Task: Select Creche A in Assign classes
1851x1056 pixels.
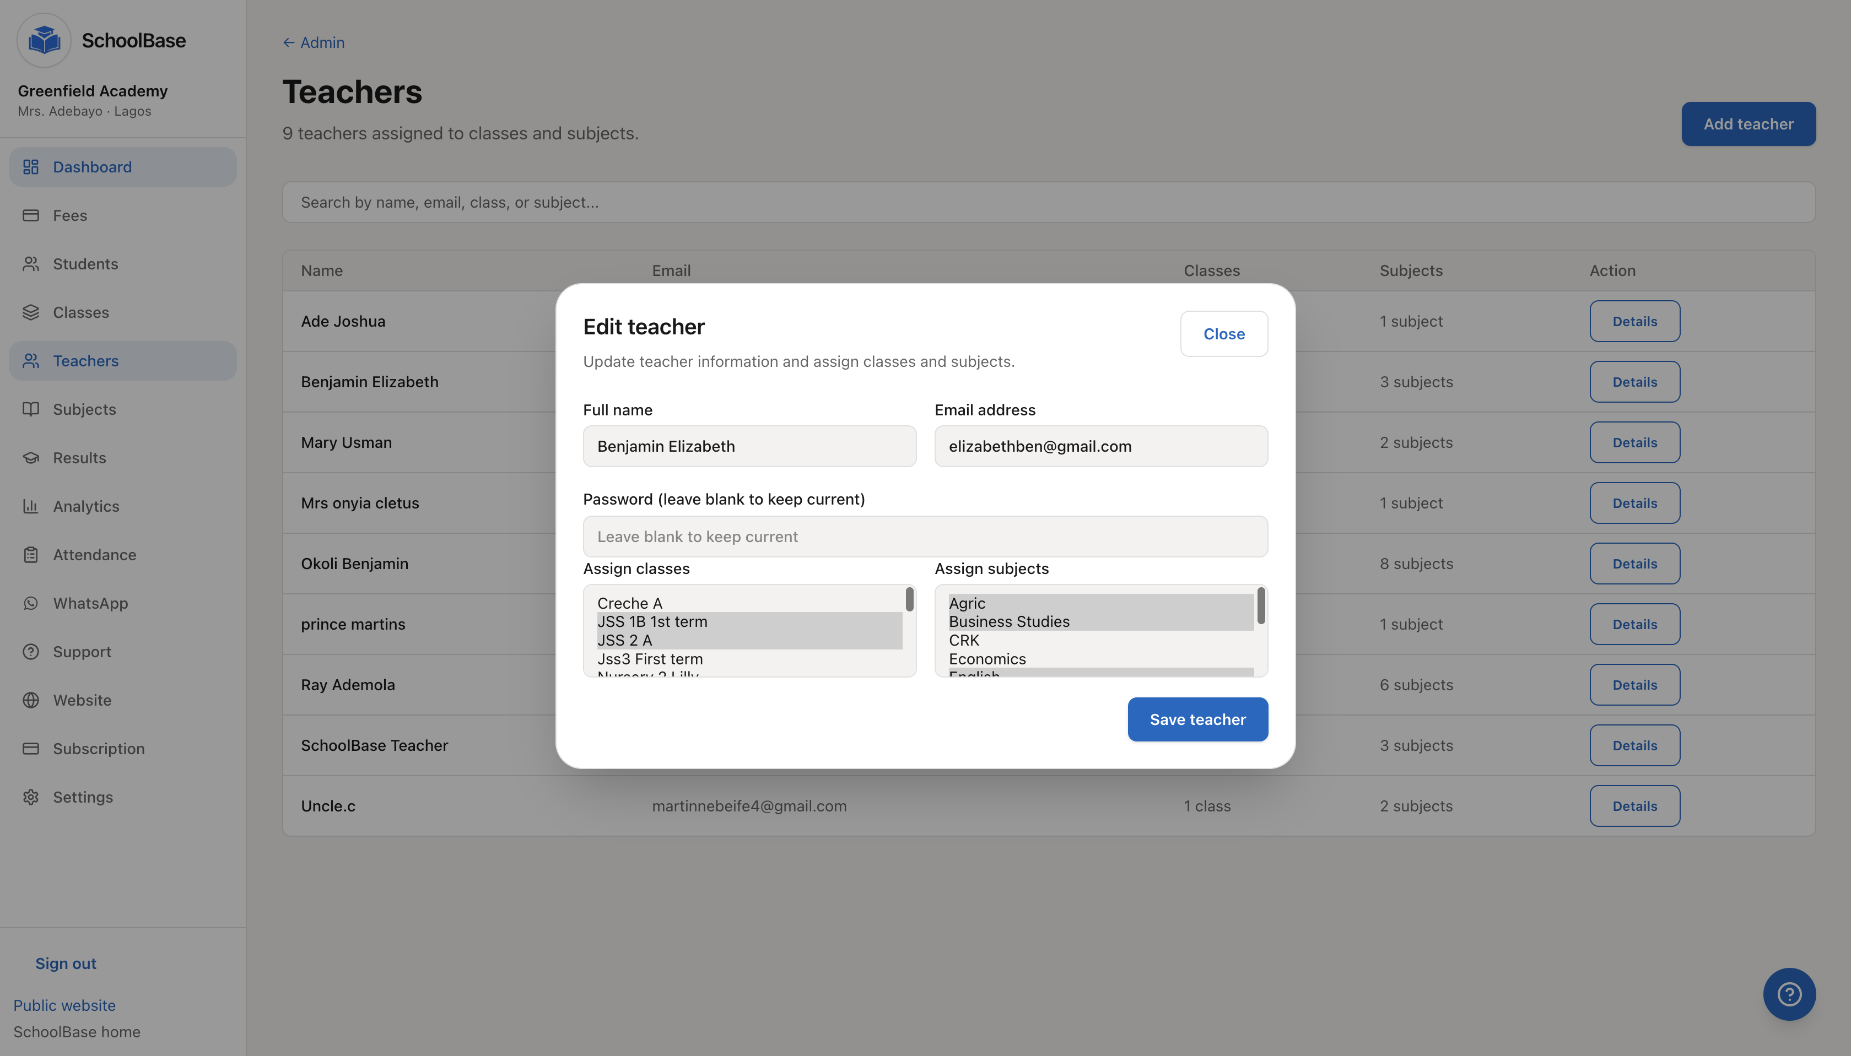Action: click(749, 603)
